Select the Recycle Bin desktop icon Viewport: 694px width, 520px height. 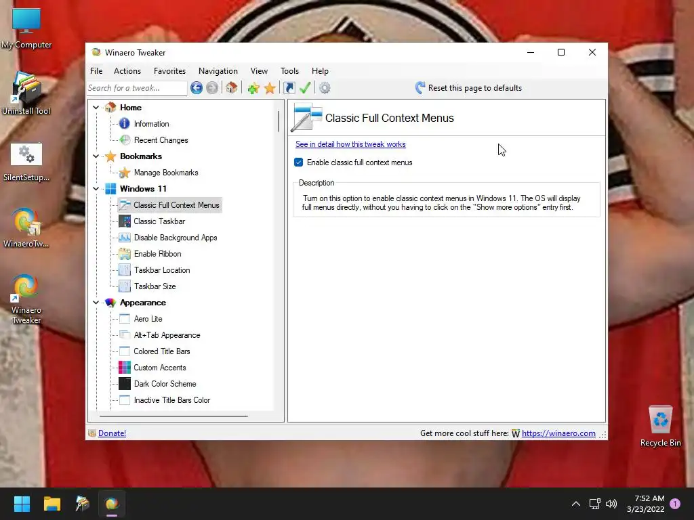click(660, 427)
